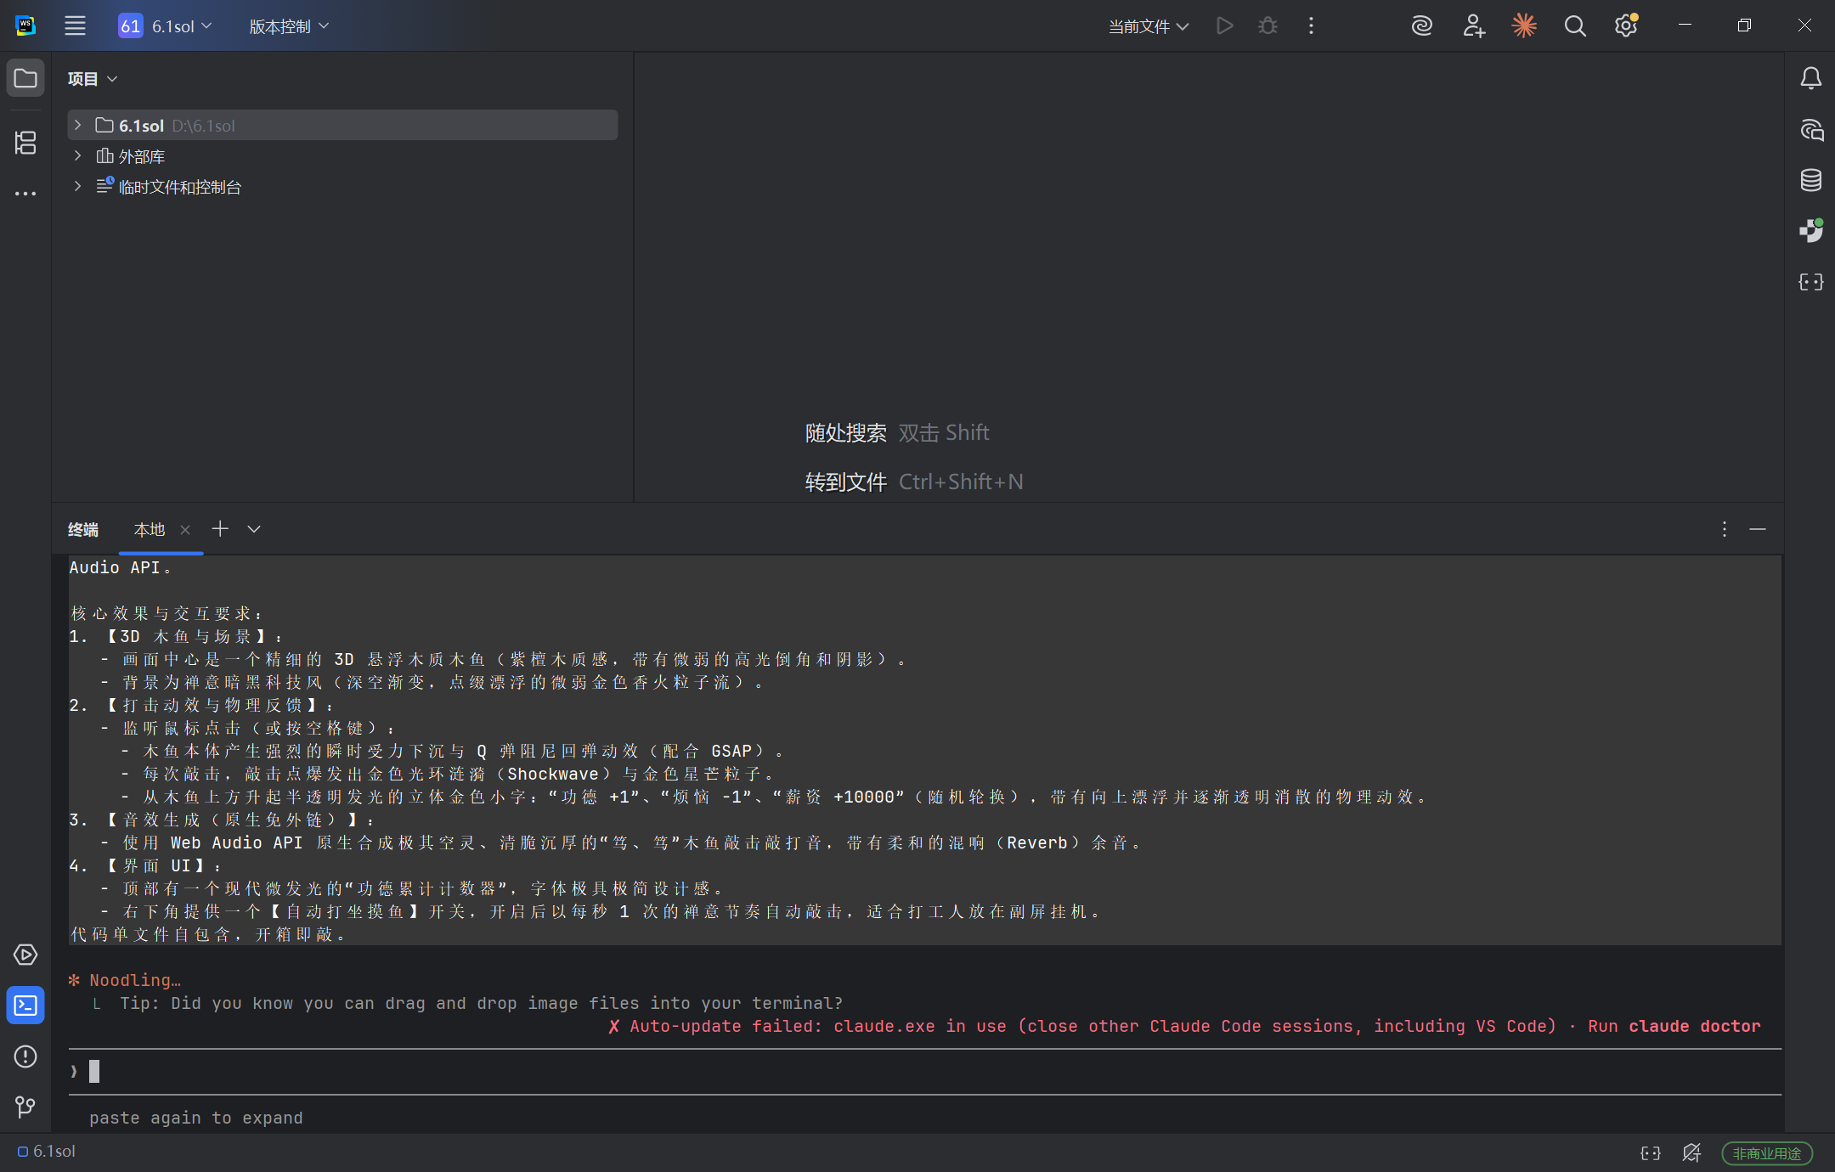Open the new terminal session type dropdown arrow
Viewport: 1835px width, 1172px height.
pyautogui.click(x=254, y=529)
